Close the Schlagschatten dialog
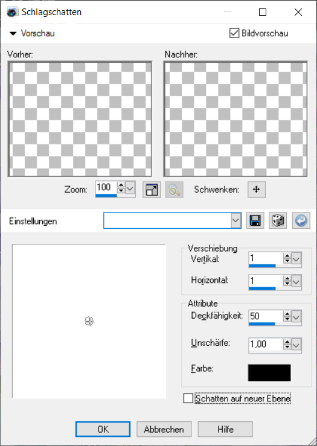Image resolution: width=317 pixels, height=446 pixels. pos(298,12)
